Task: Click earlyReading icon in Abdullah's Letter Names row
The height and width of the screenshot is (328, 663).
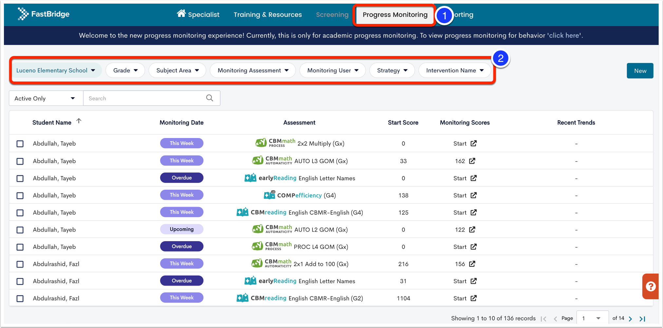Action: pos(251,178)
